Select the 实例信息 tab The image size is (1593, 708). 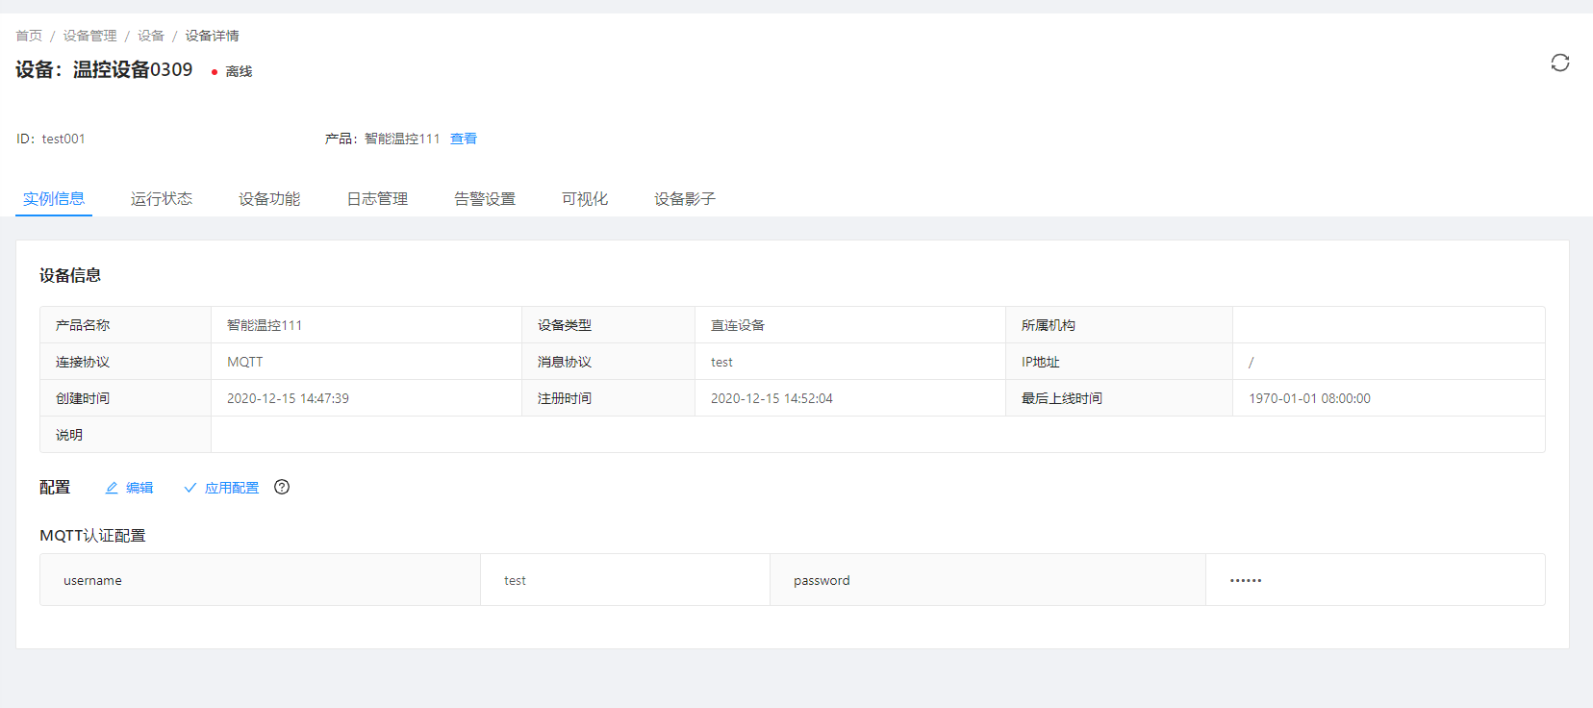pos(54,199)
